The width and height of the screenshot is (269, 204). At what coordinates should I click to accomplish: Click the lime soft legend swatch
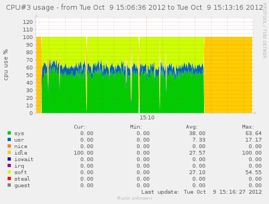click(9, 172)
